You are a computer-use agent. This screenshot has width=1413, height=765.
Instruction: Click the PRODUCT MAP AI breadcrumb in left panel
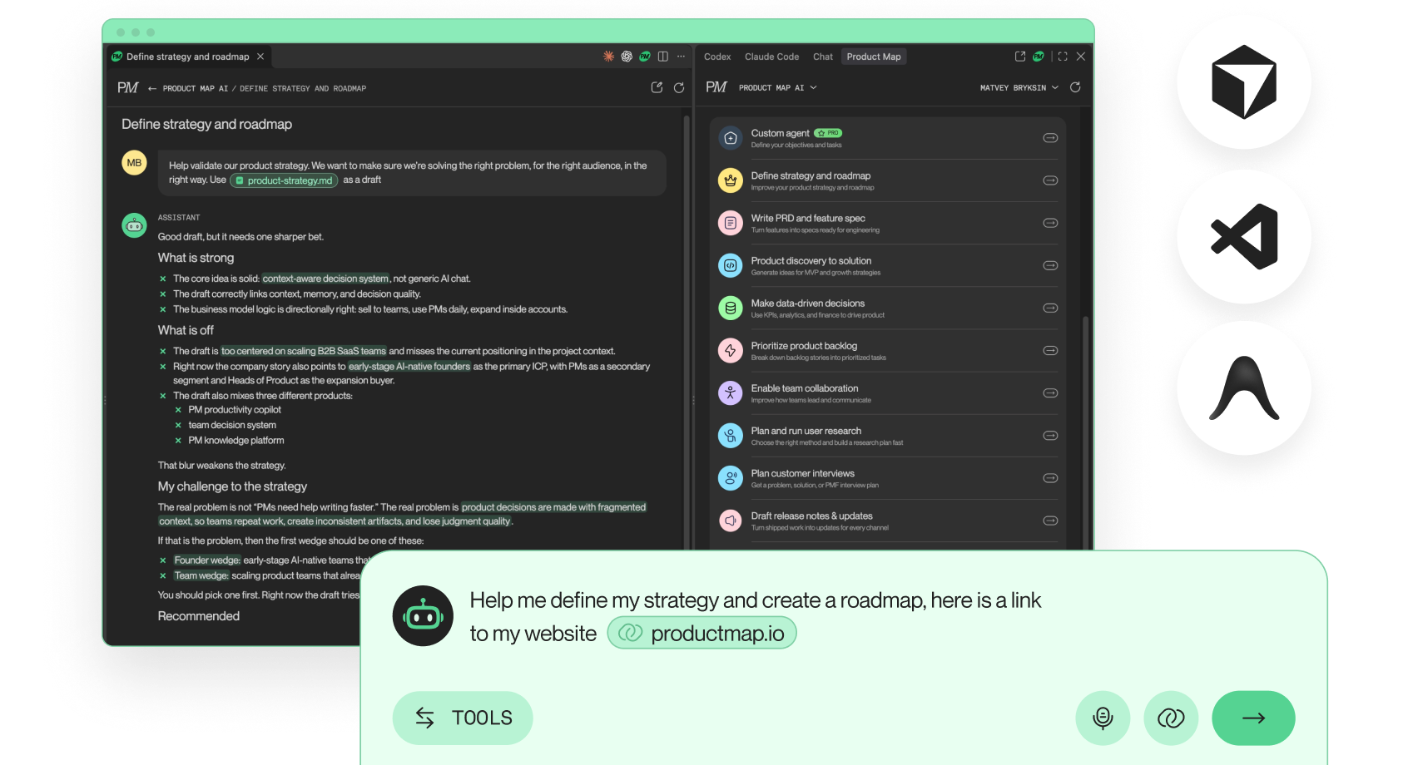pos(195,88)
